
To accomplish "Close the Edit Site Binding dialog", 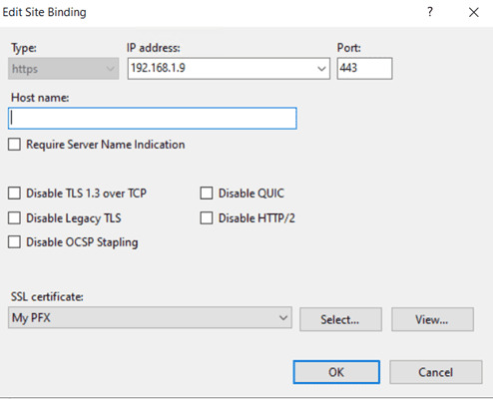I will tap(473, 12).
